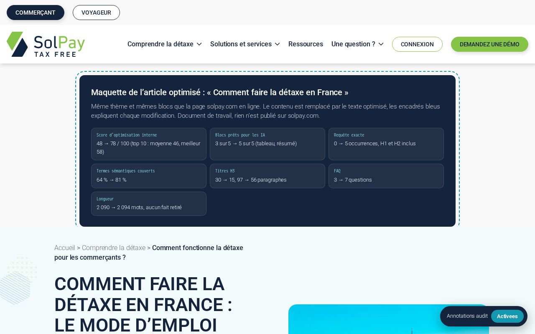
Task: Click the Connexion button
Action: [417, 44]
